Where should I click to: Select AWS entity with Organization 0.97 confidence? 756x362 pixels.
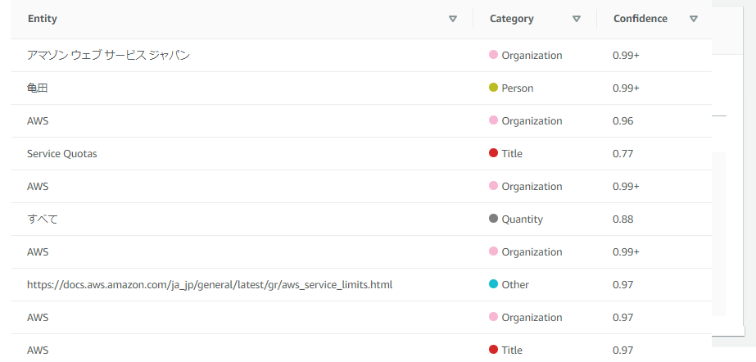(x=38, y=318)
